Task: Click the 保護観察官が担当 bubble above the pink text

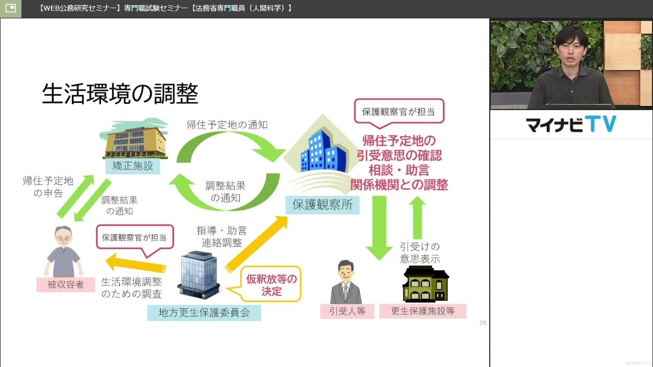Action: [398, 112]
